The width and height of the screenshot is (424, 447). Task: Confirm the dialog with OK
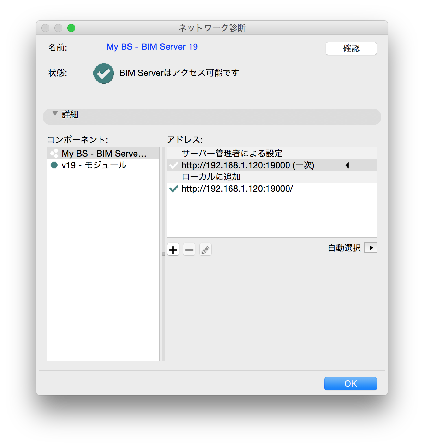350,383
